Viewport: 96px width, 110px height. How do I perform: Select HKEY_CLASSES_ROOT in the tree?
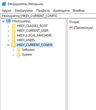32,26
